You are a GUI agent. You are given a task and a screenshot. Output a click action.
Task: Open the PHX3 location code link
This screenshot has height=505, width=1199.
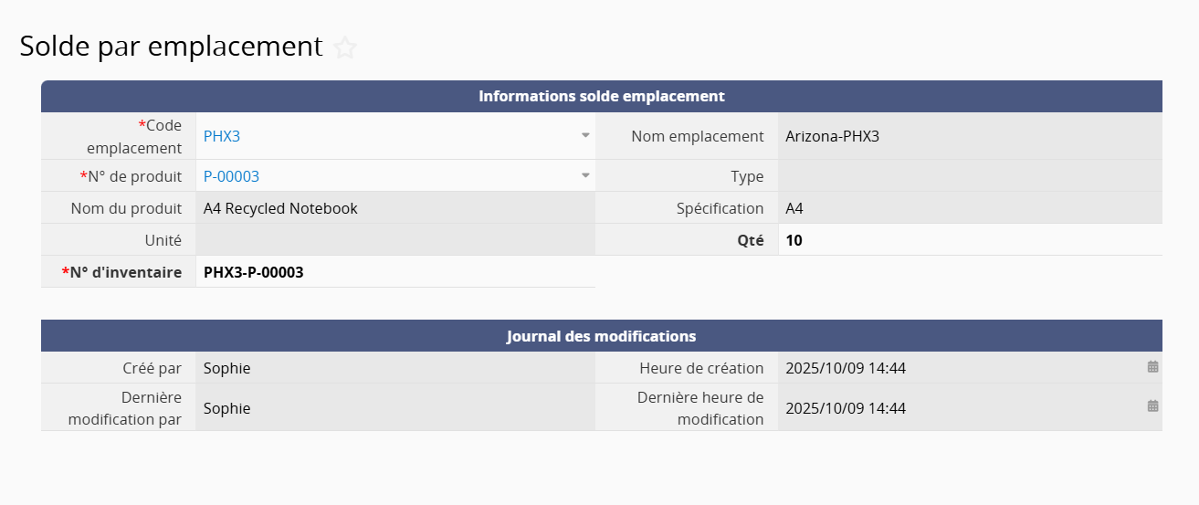coord(222,137)
